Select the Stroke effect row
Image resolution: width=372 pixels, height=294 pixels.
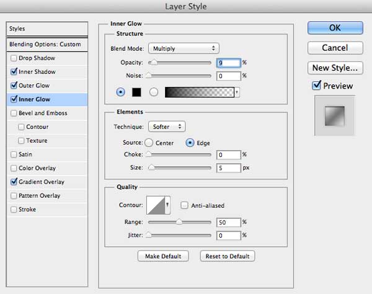pyautogui.click(x=47, y=210)
